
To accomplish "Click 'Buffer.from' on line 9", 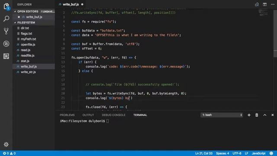I will point(103,44).
